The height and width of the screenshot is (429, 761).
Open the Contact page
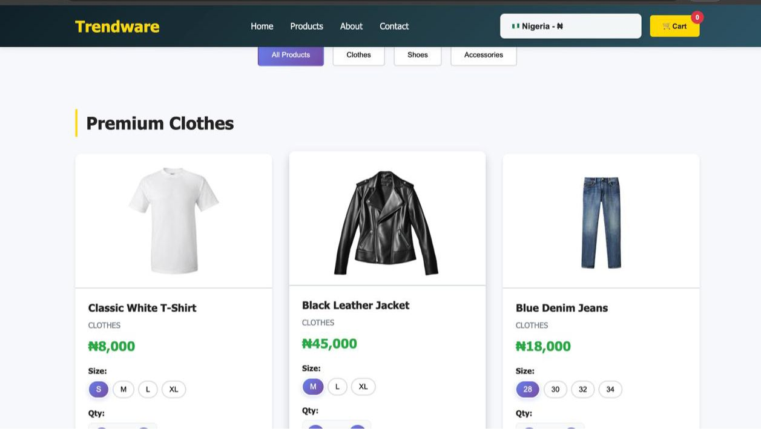[394, 26]
